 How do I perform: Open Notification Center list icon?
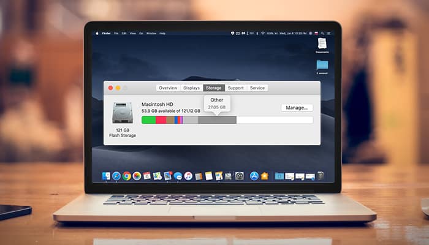tap(328, 33)
